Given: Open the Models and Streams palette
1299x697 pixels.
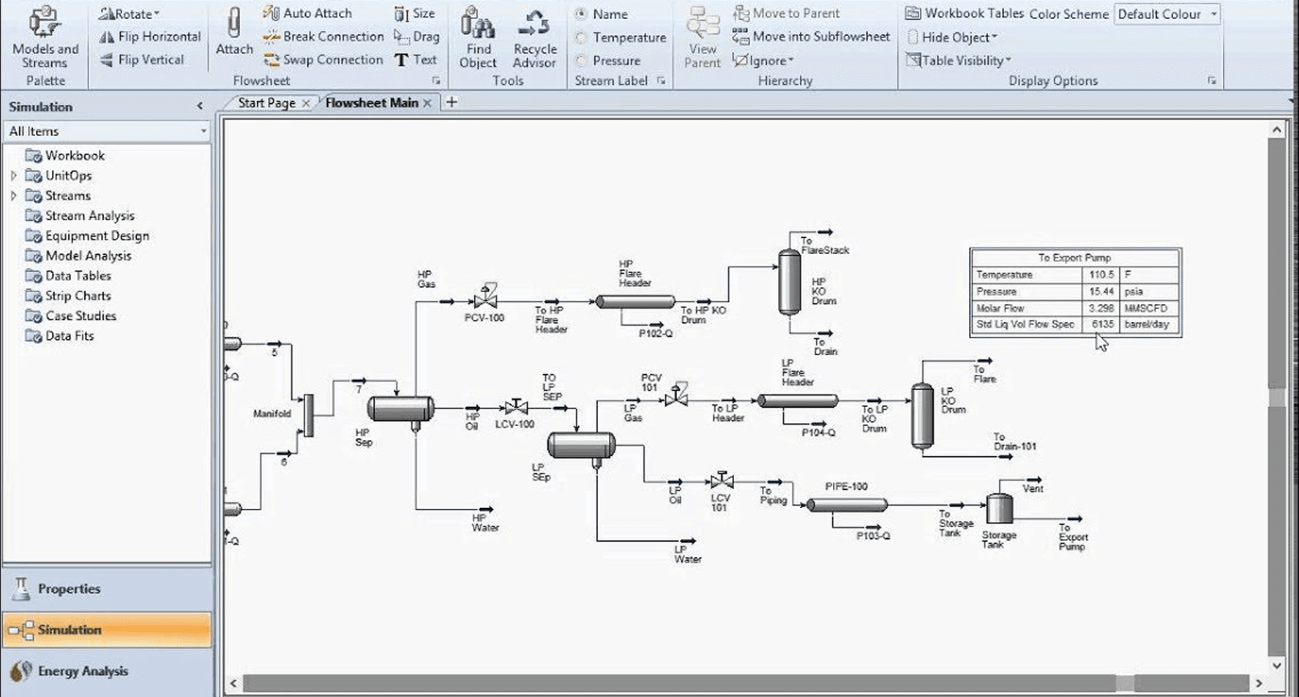Looking at the screenshot, I should click(45, 37).
